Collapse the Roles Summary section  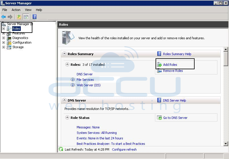64,54
